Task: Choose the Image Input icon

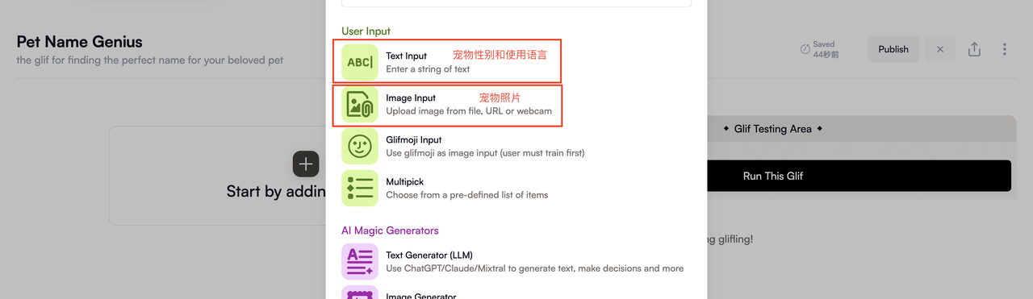Action: [360, 104]
